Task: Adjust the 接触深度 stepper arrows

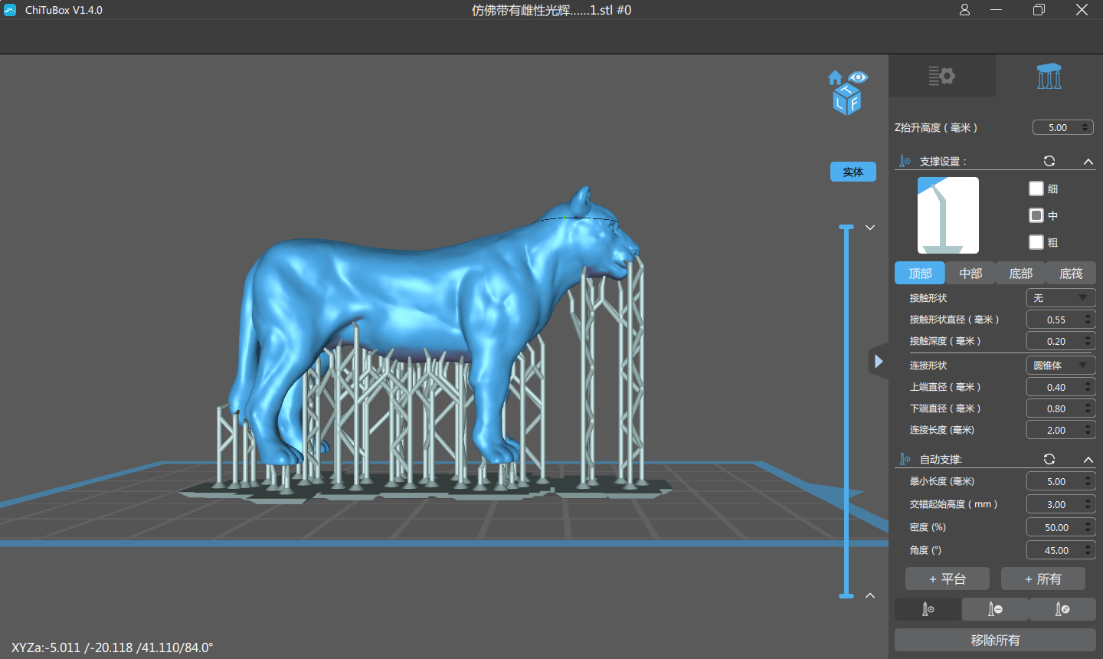Action: tap(1088, 341)
